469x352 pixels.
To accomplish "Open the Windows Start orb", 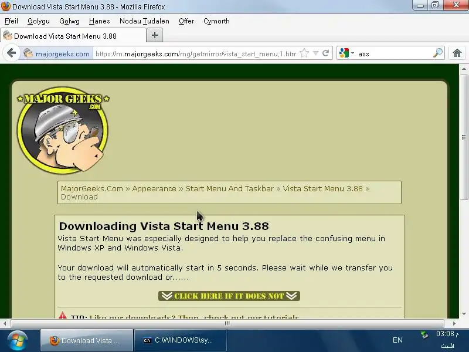I will (18, 341).
